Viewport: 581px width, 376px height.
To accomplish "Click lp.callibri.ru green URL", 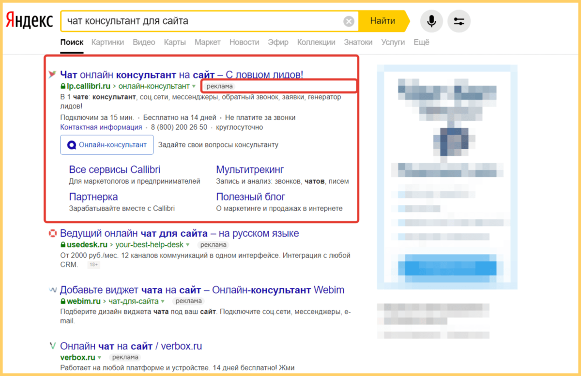I will (x=88, y=86).
